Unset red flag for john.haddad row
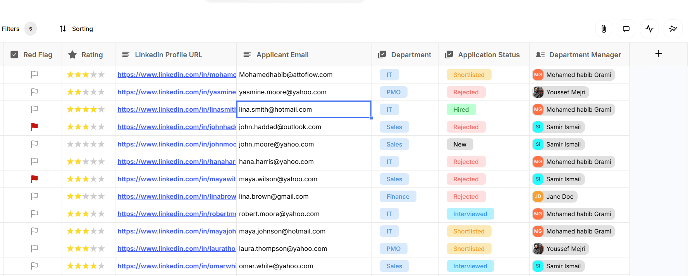 tap(34, 126)
